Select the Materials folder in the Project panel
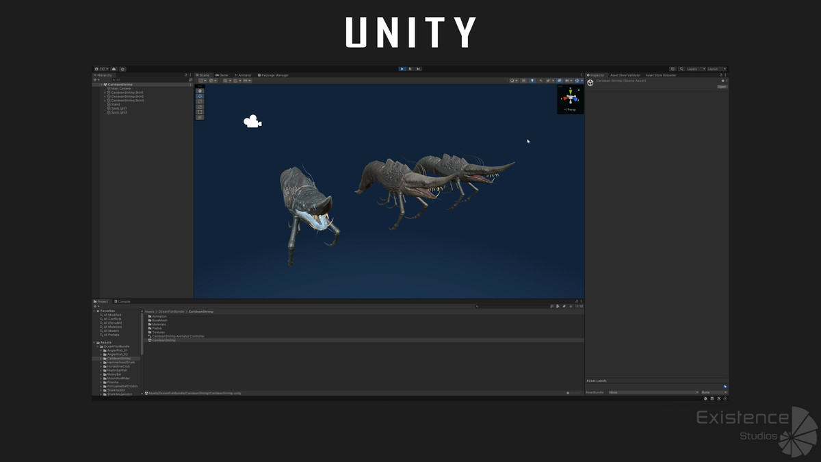 (159, 324)
